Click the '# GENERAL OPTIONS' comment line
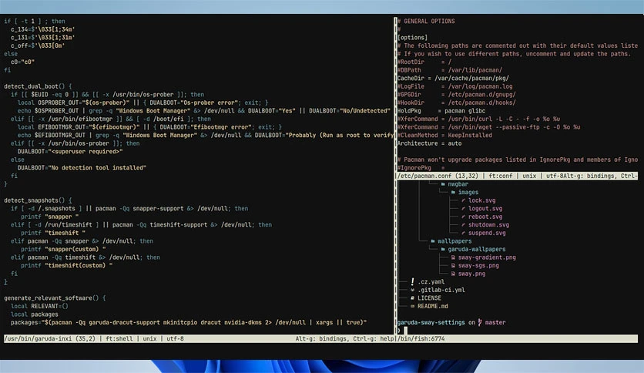Image resolution: width=644 pixels, height=373 pixels. tap(426, 22)
